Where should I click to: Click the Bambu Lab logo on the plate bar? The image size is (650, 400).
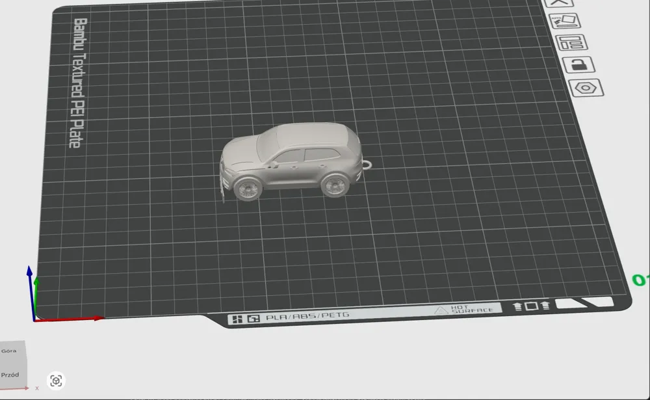point(239,316)
